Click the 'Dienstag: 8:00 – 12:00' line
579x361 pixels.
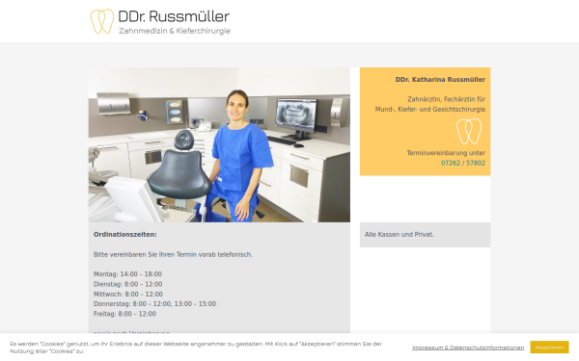pos(127,284)
